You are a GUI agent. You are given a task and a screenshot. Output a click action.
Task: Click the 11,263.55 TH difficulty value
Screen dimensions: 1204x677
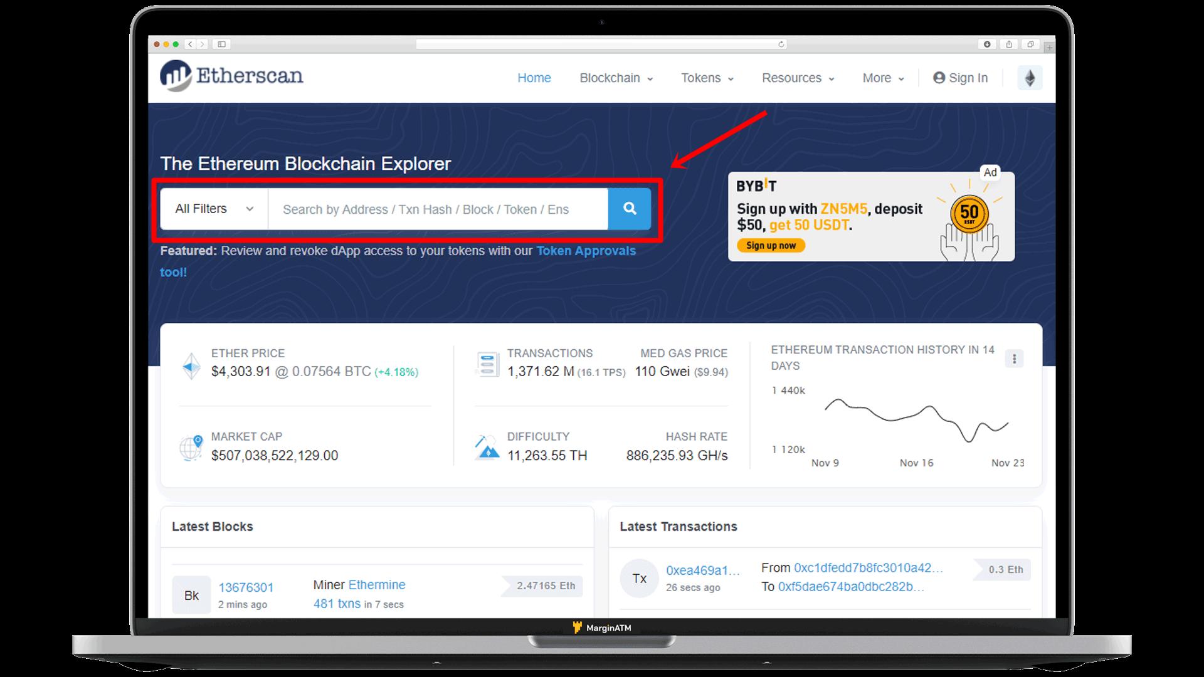(x=547, y=456)
